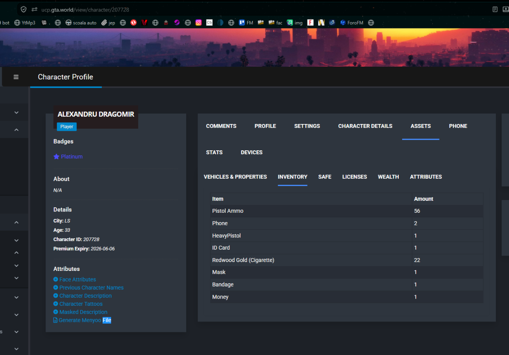The image size is (509, 355).
Task: Select the HeavyPistol inventory row
Action: pyautogui.click(x=347, y=236)
